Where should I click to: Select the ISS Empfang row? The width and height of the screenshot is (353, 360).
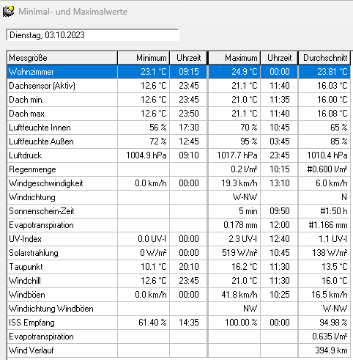179,323
